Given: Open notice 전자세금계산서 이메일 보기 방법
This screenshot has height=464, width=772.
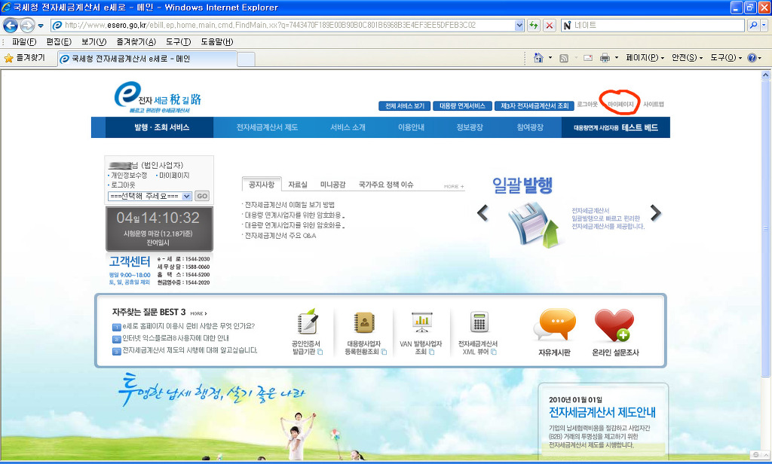Looking at the screenshot, I should pos(289,205).
